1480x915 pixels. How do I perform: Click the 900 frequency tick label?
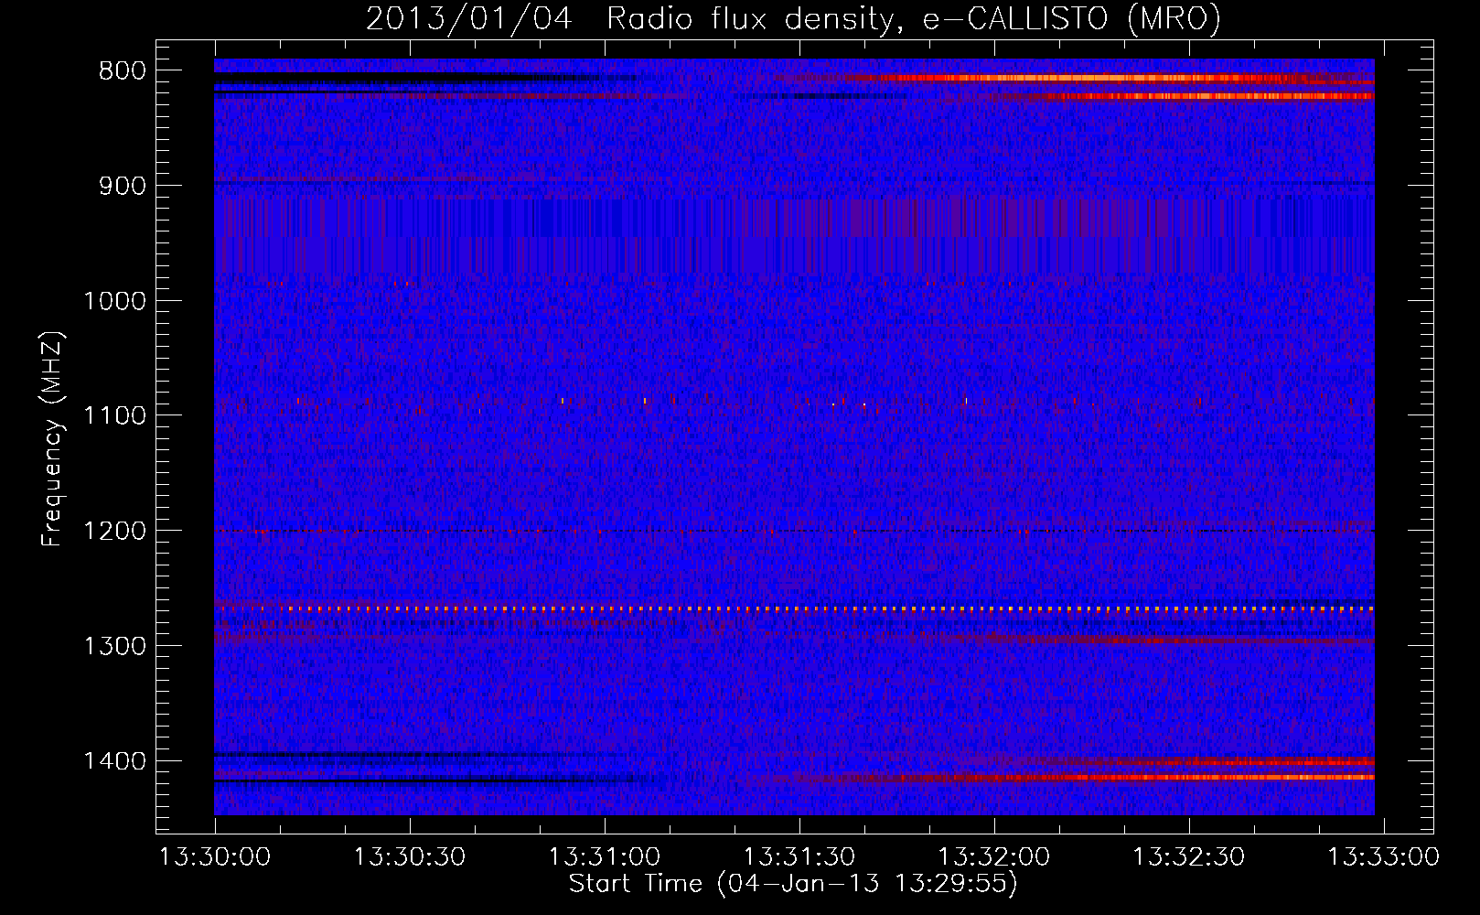[123, 186]
